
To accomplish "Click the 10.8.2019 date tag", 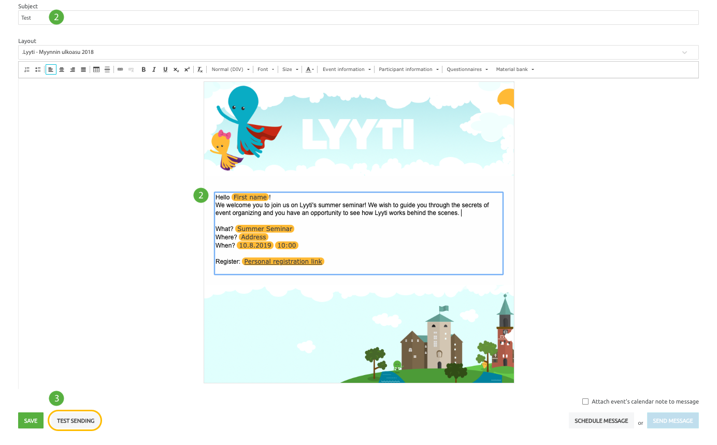I will [x=255, y=246].
